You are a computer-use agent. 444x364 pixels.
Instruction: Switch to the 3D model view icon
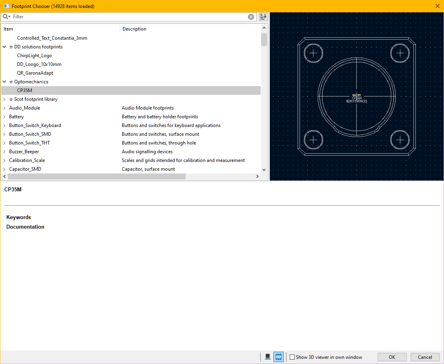(268, 357)
